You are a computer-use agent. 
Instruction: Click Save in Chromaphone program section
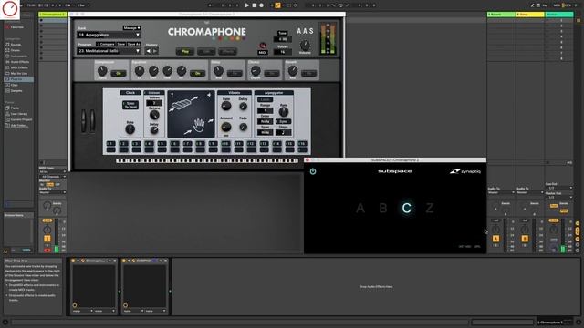[x=121, y=44]
